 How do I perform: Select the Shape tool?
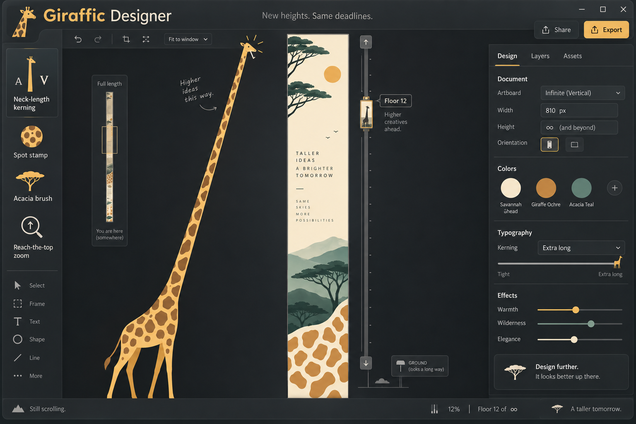tap(29, 339)
